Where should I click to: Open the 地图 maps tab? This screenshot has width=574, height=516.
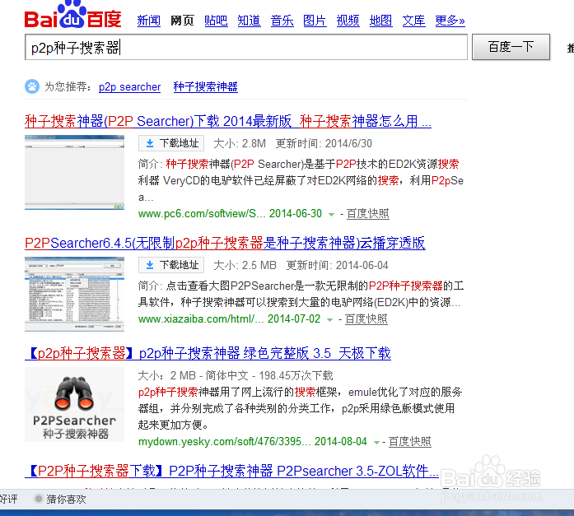[380, 21]
